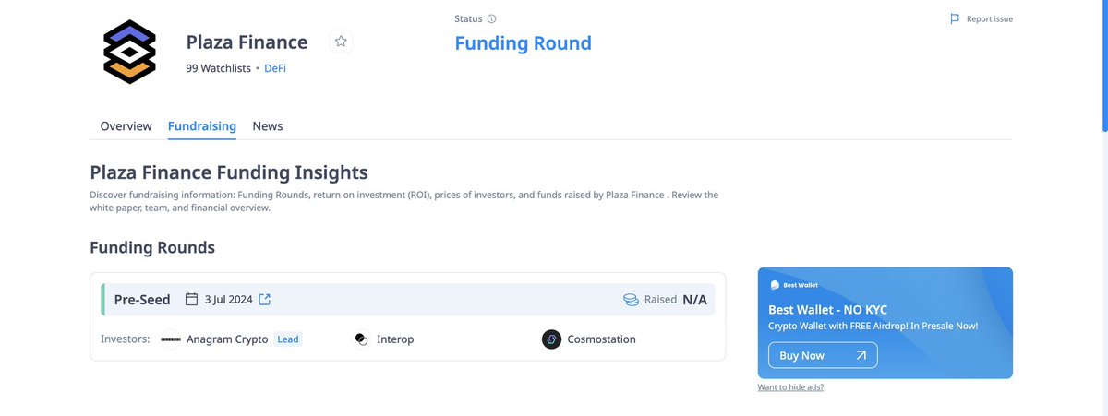
Task: Click the Report issue flag icon
Action: coord(955,18)
